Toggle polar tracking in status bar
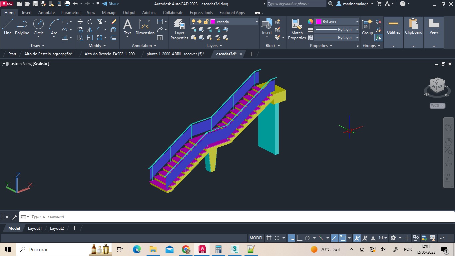The image size is (455, 256). tap(308, 238)
